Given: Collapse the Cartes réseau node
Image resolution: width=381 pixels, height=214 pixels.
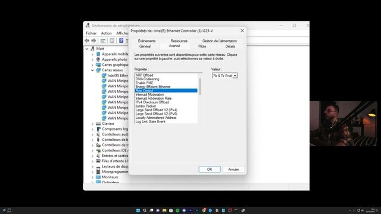Looking at the screenshot, I should click(92, 70).
